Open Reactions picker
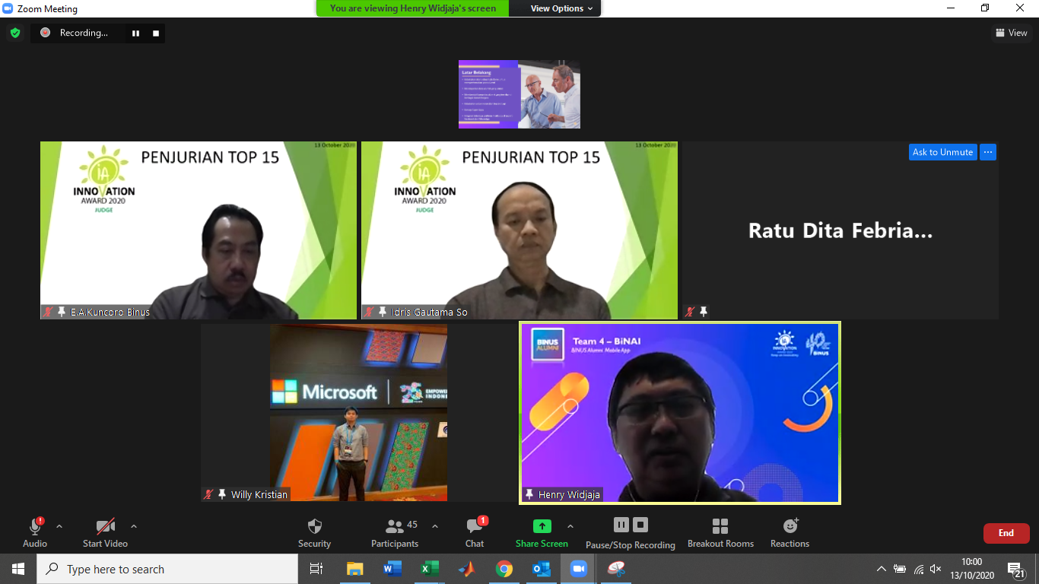Screen dimensions: 1039x584 click(790, 532)
